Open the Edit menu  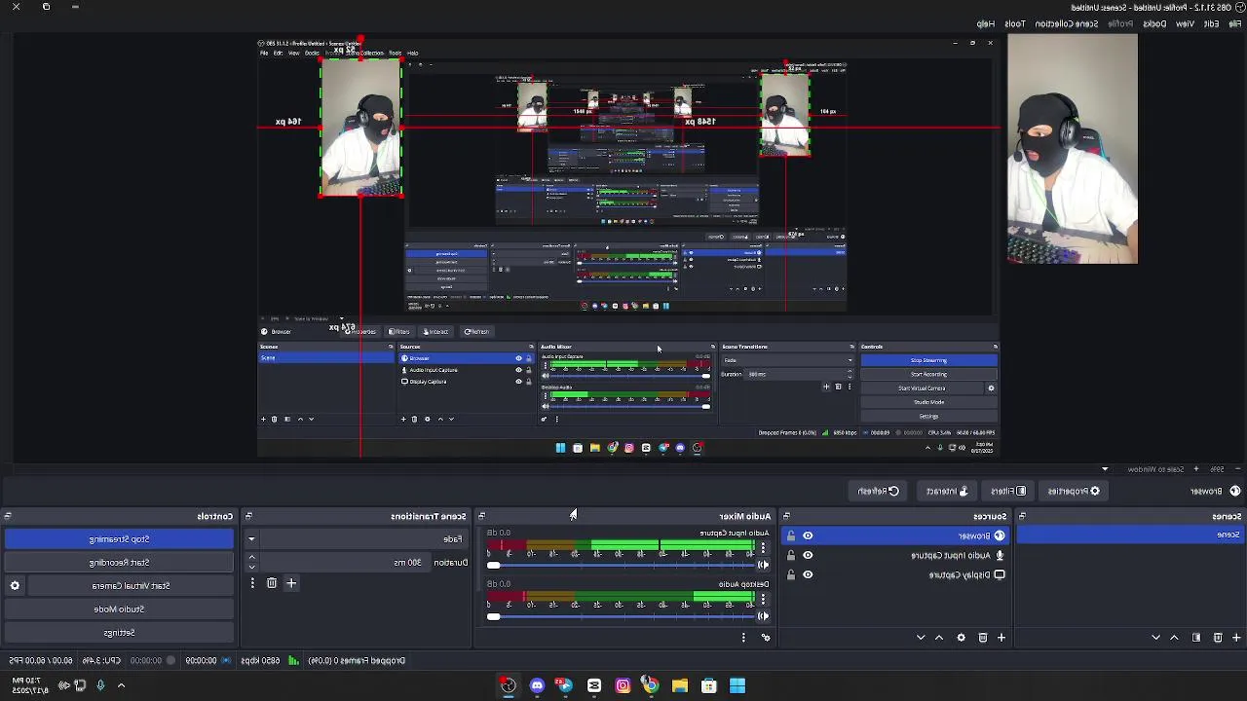1211,23
